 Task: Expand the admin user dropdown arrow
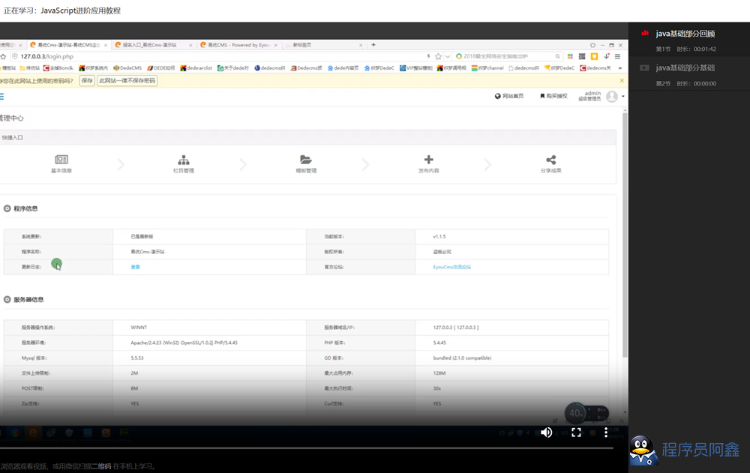pos(623,97)
